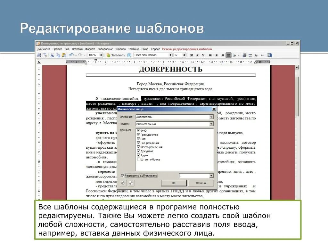Click the Cut scissors icon

[52, 55]
